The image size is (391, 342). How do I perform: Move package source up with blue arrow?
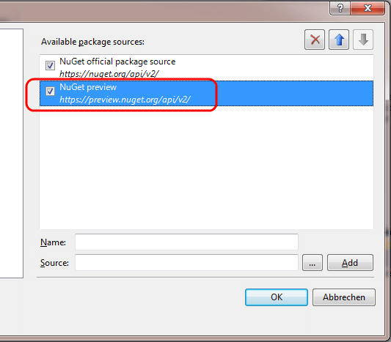[339, 40]
